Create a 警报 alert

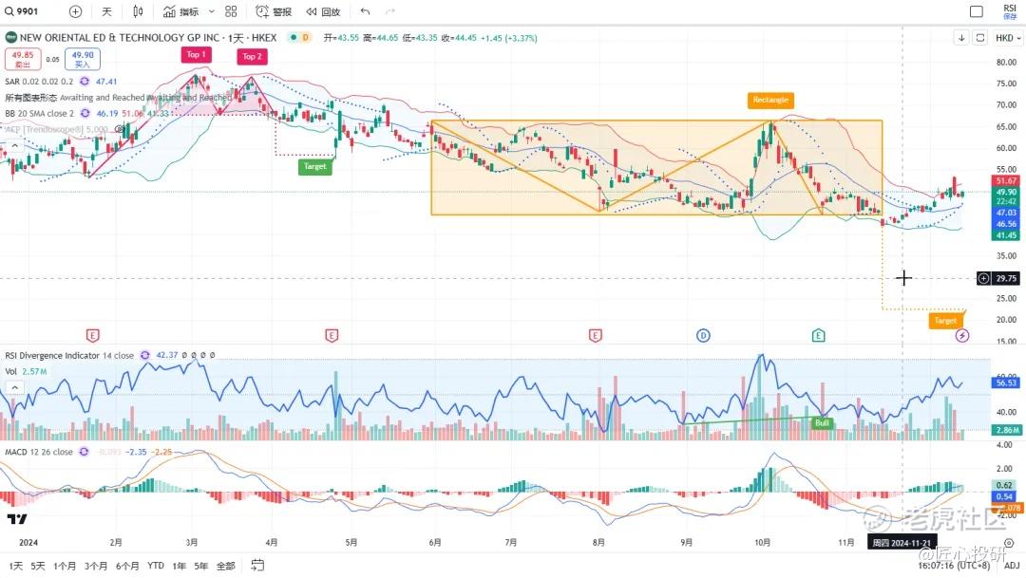point(274,11)
